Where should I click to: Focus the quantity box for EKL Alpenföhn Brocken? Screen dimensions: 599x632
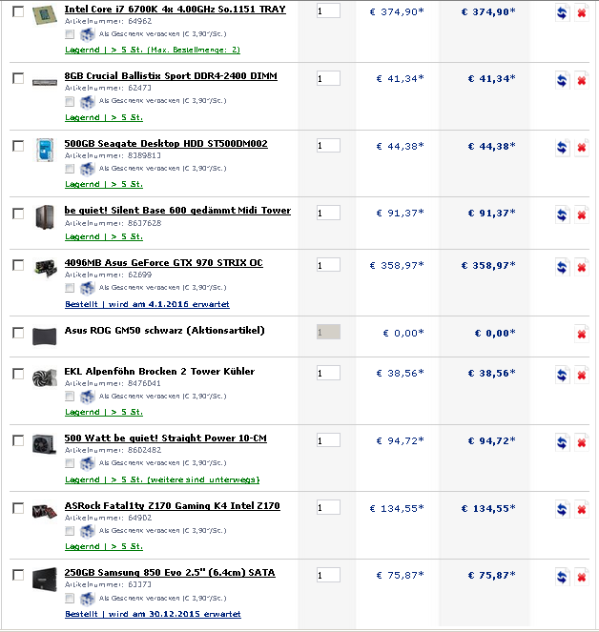point(328,373)
